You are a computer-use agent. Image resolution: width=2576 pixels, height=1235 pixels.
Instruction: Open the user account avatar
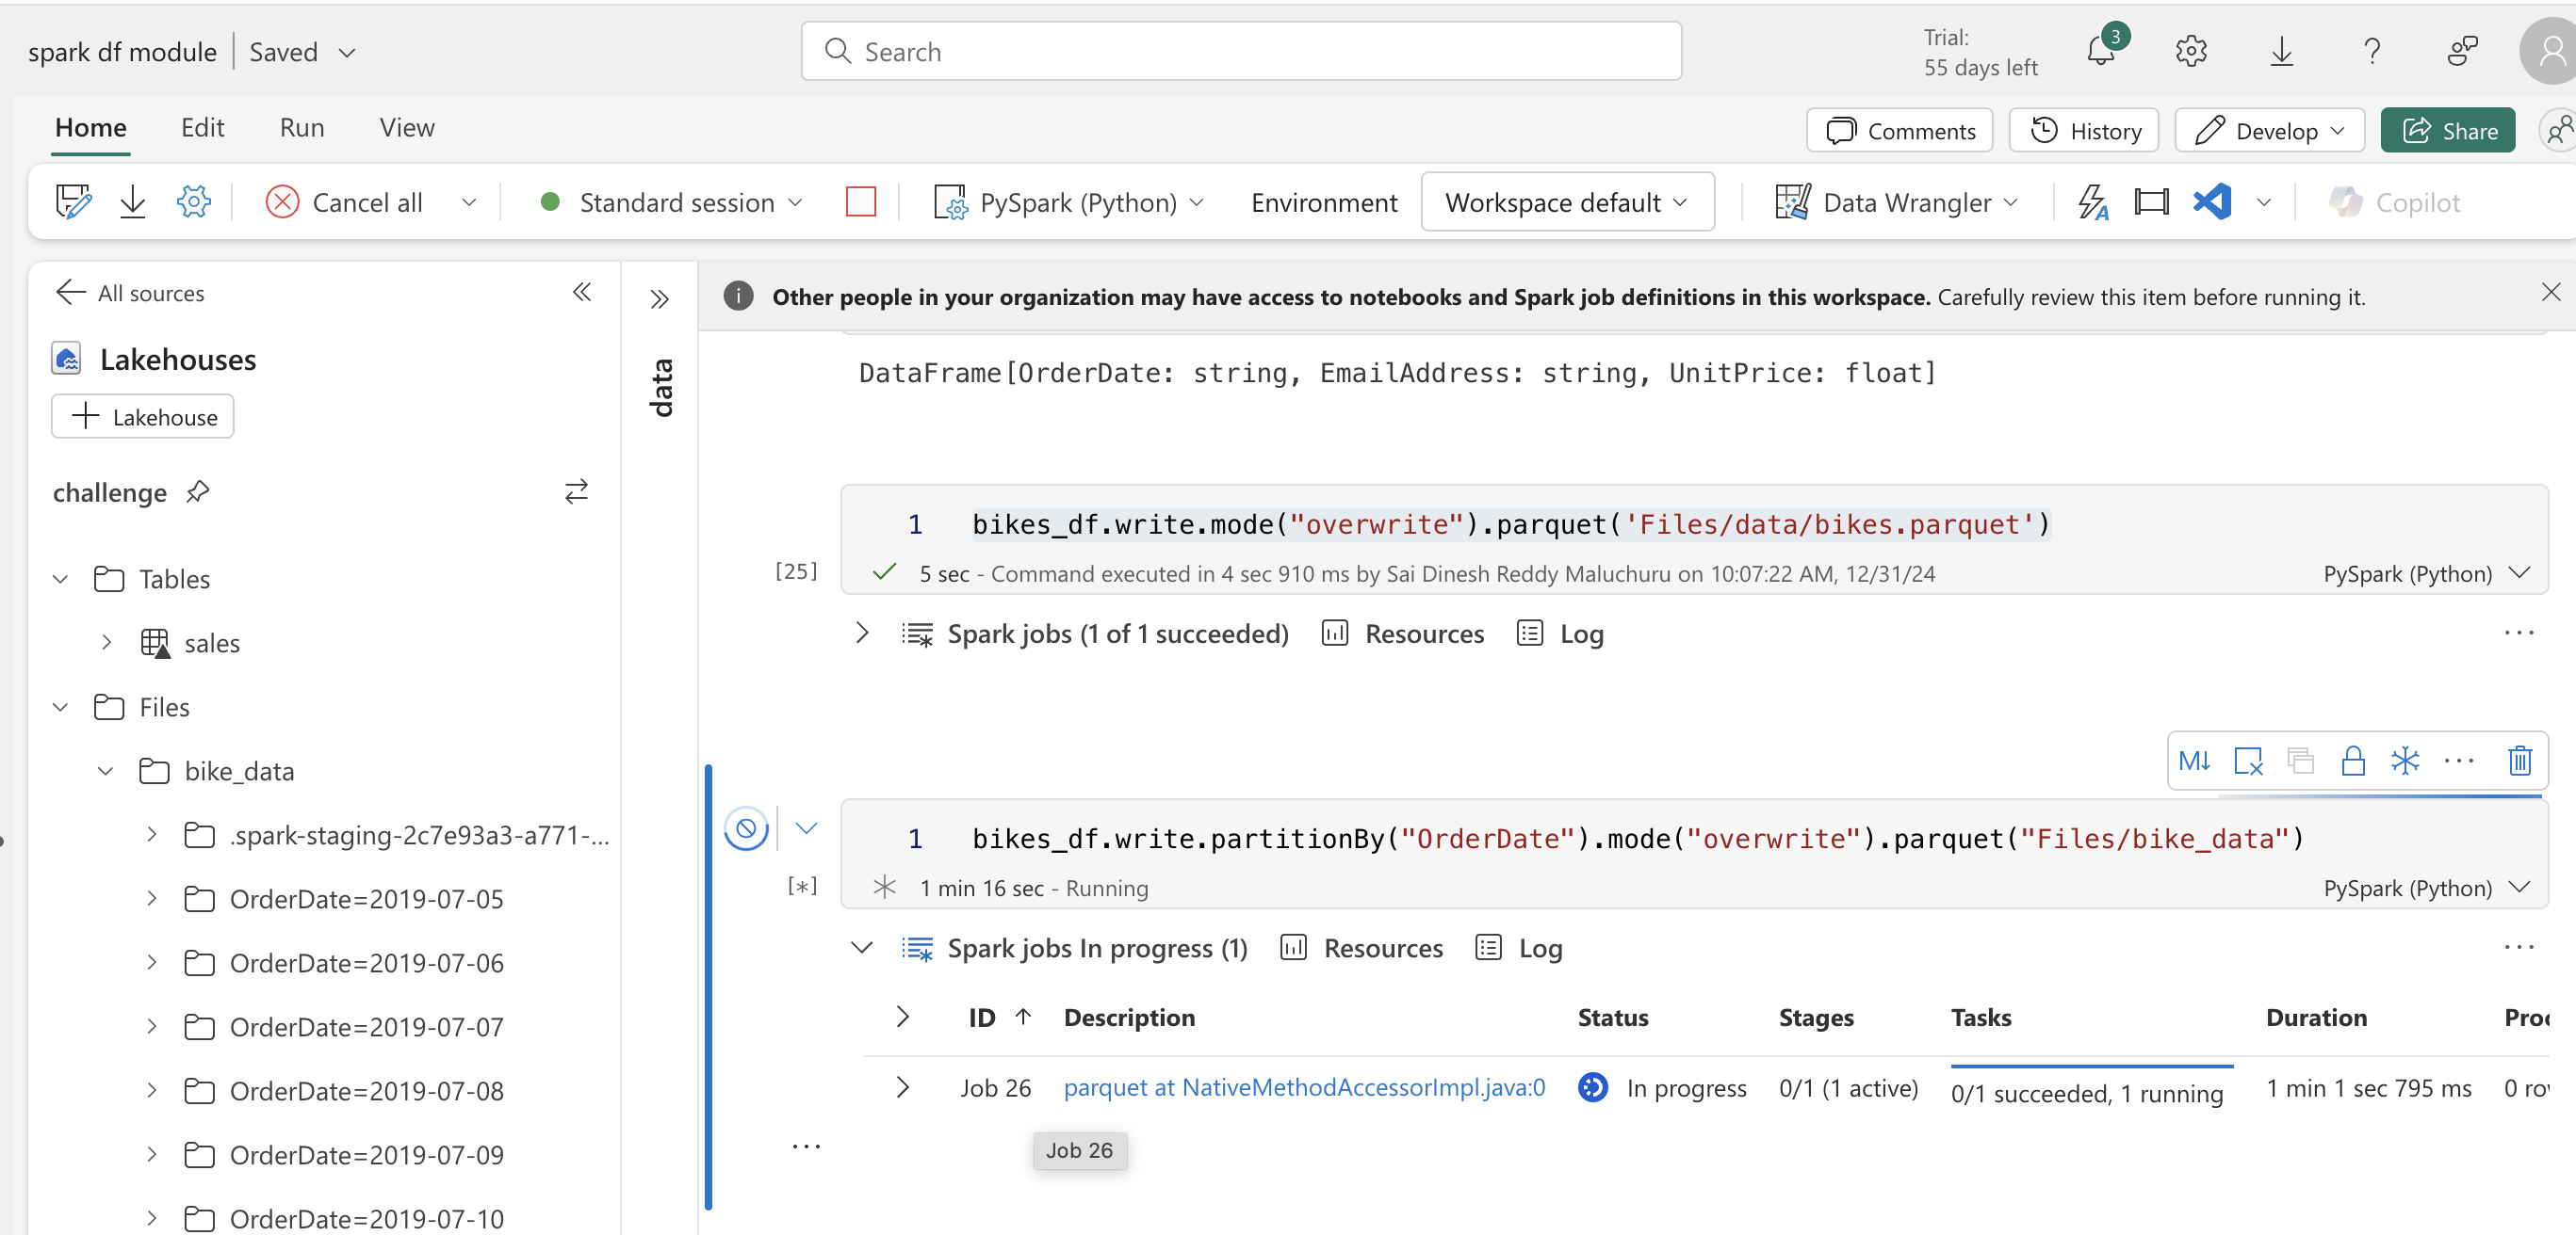[x=2548, y=51]
